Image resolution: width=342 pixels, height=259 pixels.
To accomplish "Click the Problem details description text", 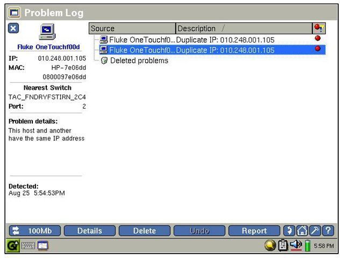I will point(46,134).
